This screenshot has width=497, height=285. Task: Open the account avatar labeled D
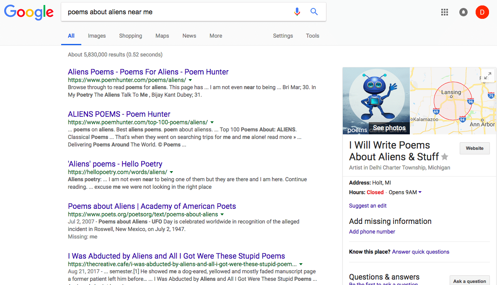tap(482, 13)
